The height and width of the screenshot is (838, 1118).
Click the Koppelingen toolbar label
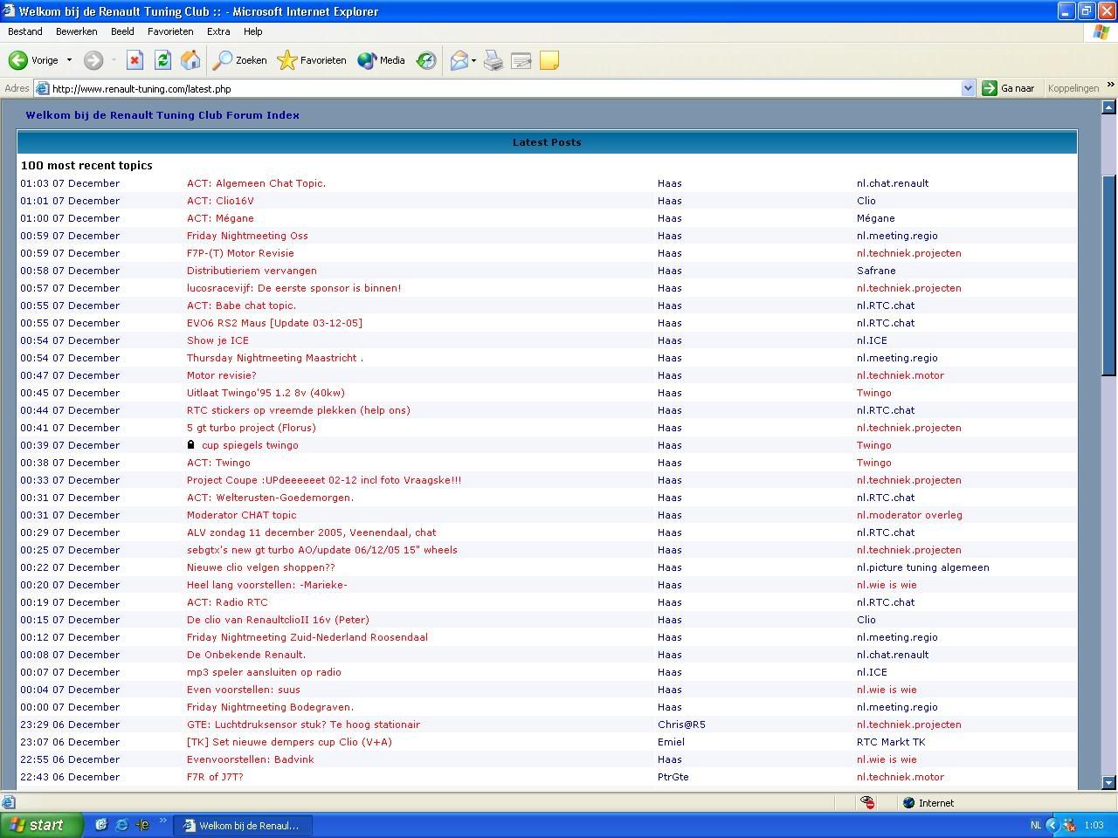(1073, 88)
